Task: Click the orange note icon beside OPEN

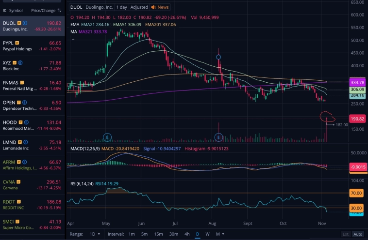Action: [19, 103]
